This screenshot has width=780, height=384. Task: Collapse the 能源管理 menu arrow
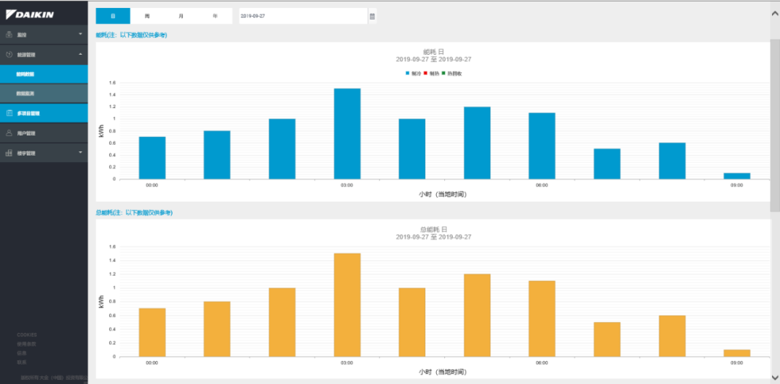coord(80,54)
